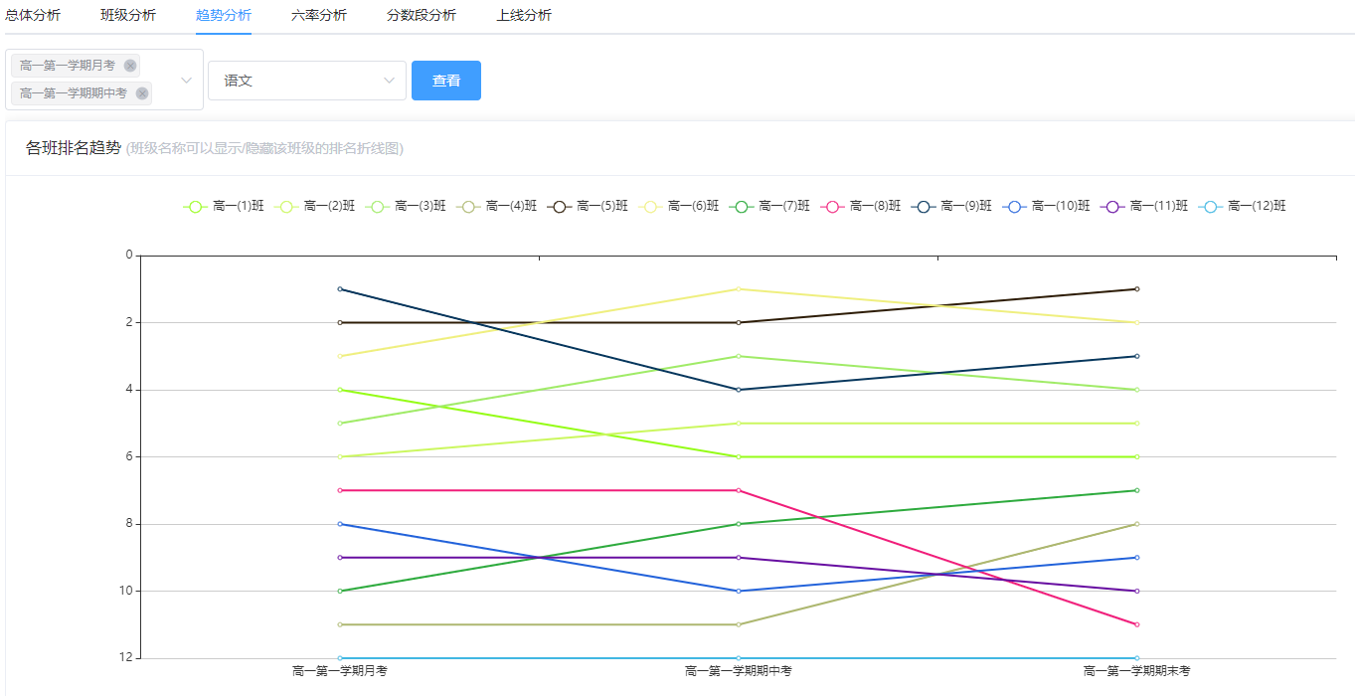This screenshot has height=696, width=1355.
Task: Toggle 高一(9)班 legend entry
Action: point(951,206)
